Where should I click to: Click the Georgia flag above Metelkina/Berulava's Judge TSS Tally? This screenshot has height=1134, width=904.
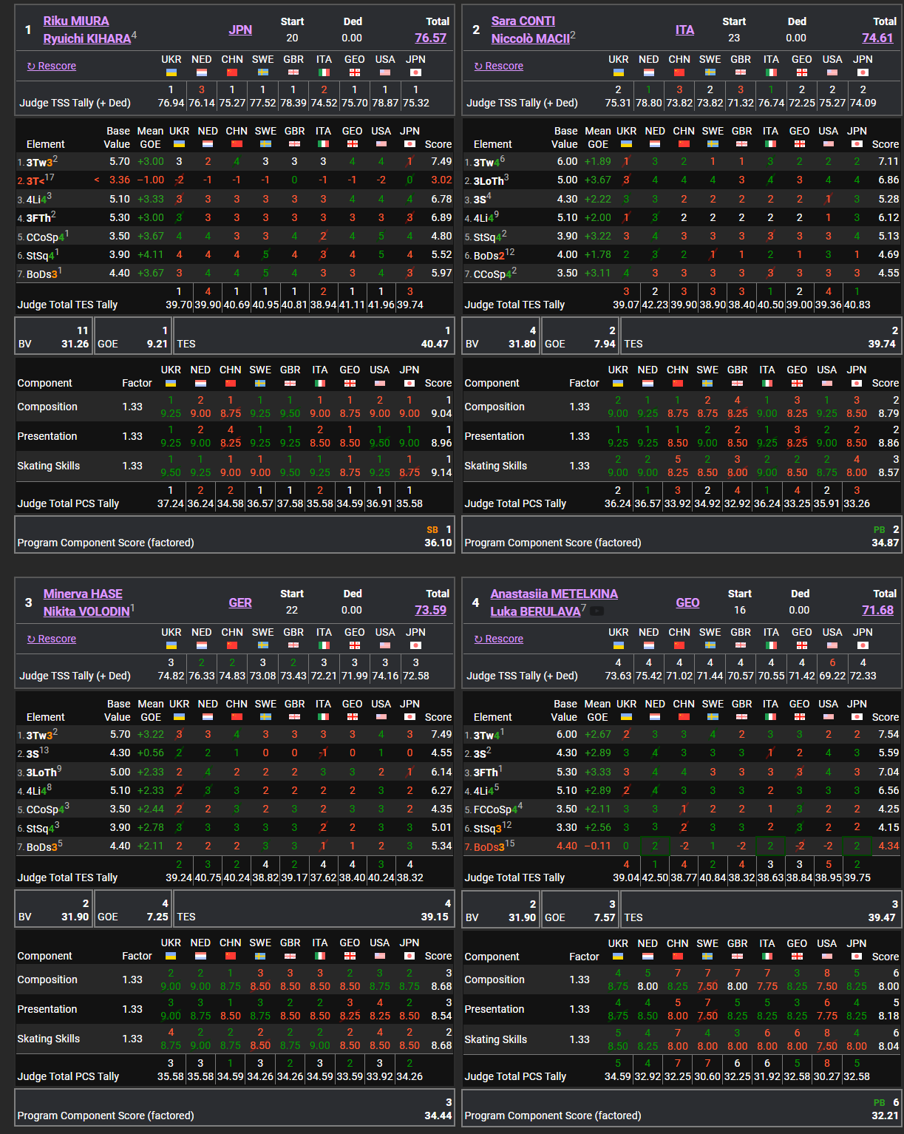(801, 645)
